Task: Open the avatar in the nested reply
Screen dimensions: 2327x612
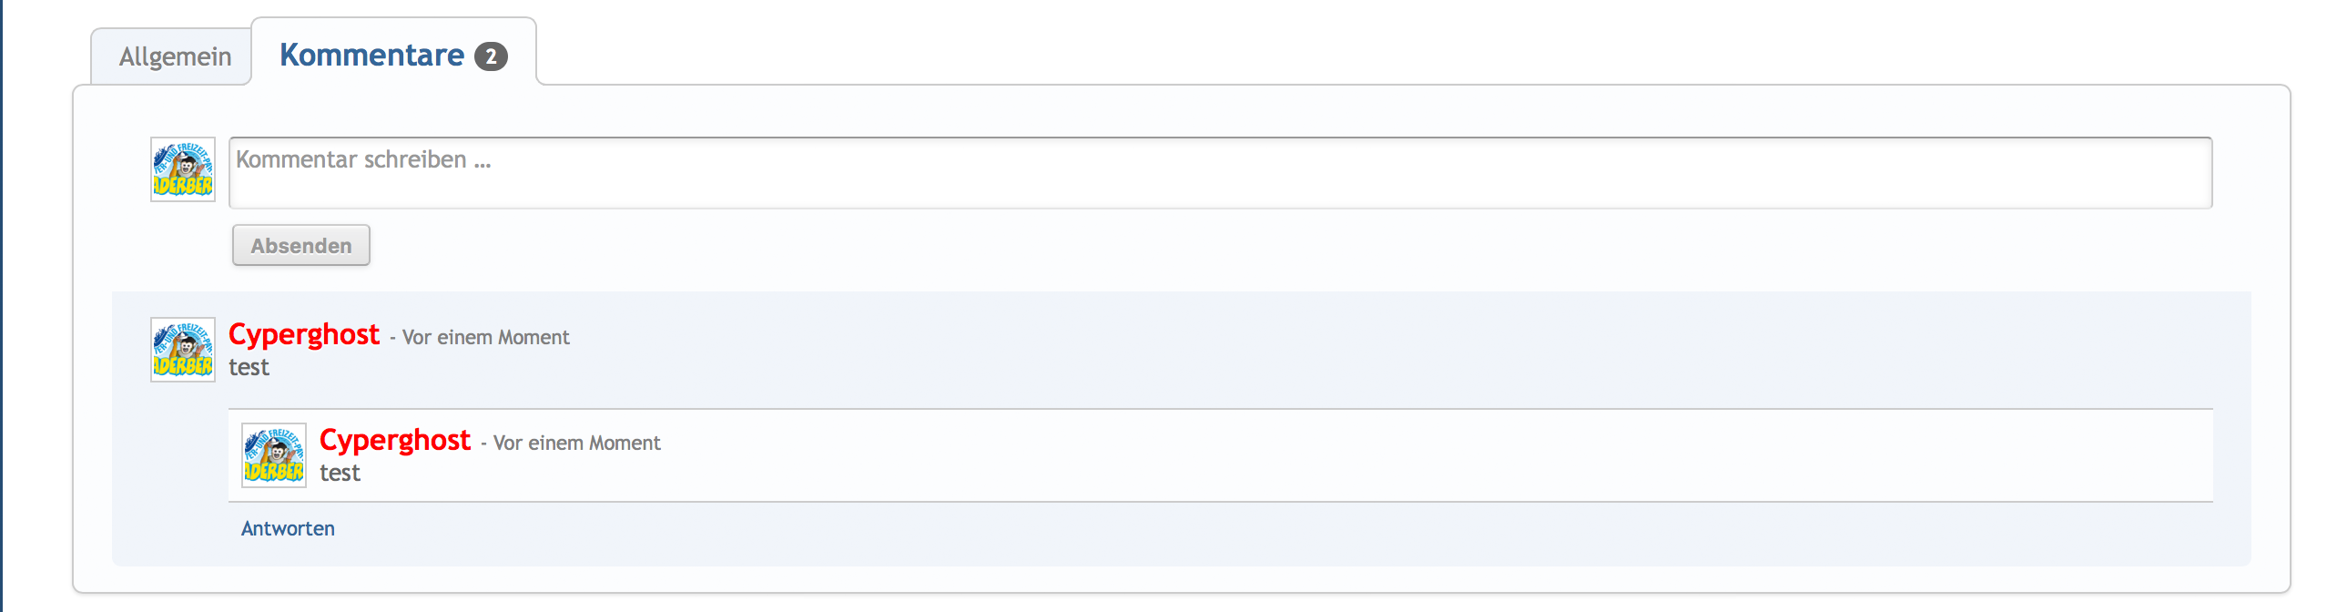Action: pyautogui.click(x=274, y=455)
